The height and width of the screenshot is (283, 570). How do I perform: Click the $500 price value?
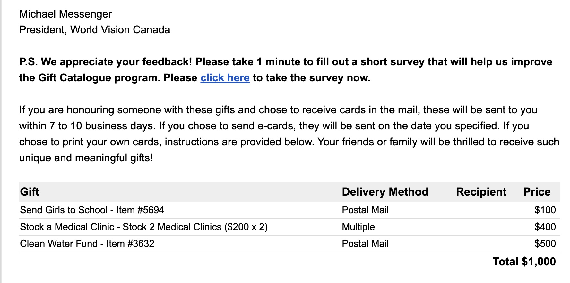tap(545, 244)
